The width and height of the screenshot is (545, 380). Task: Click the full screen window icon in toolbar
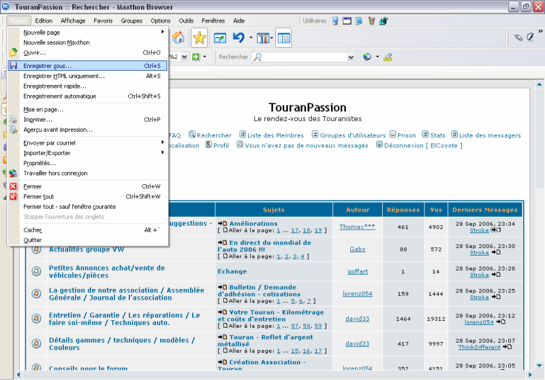(220, 37)
